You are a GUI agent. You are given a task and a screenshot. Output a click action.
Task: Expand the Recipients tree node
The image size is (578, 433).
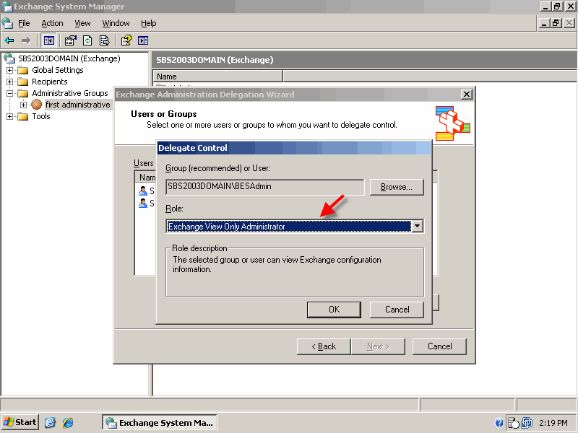pyautogui.click(x=10, y=82)
